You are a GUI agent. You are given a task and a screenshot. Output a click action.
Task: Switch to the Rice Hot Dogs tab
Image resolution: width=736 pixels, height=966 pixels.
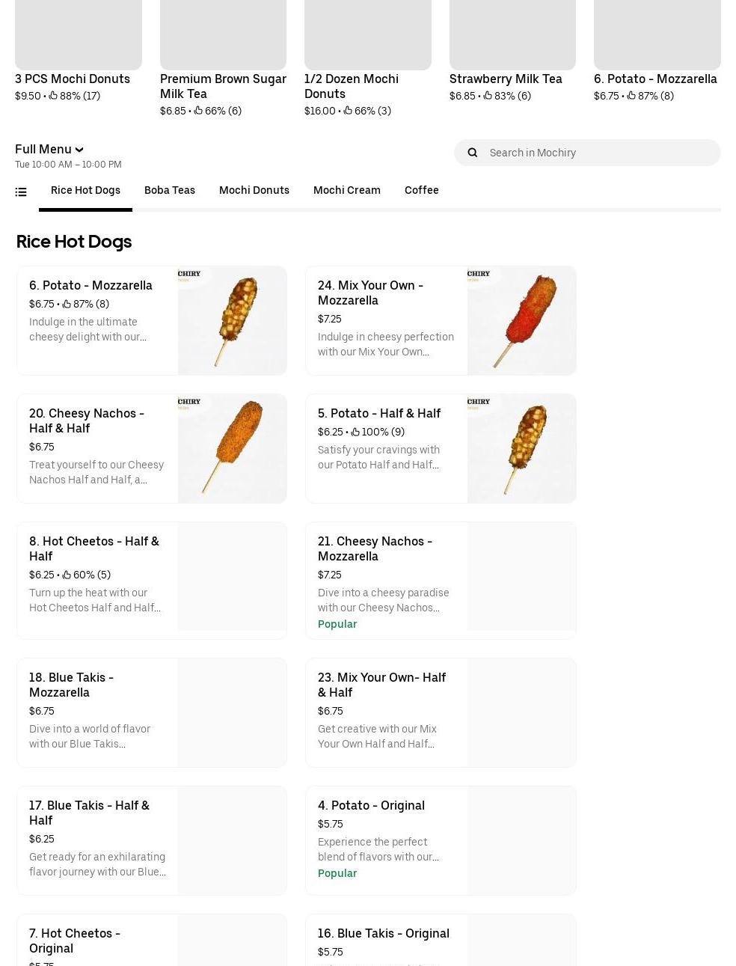(85, 190)
